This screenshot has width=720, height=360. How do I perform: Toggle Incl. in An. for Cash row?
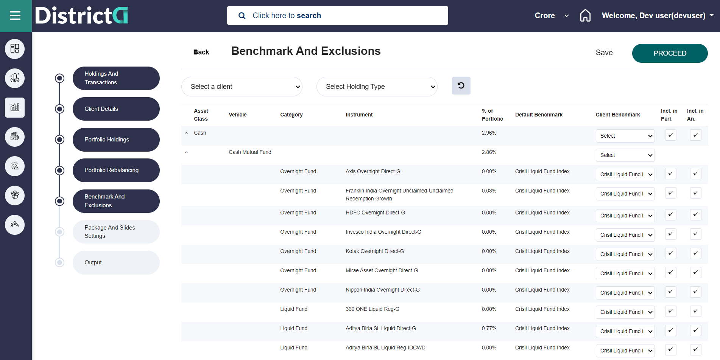point(695,135)
